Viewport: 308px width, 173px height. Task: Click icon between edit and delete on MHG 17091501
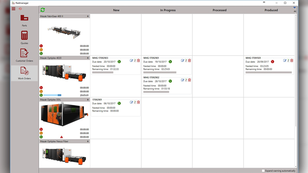coord(288,61)
